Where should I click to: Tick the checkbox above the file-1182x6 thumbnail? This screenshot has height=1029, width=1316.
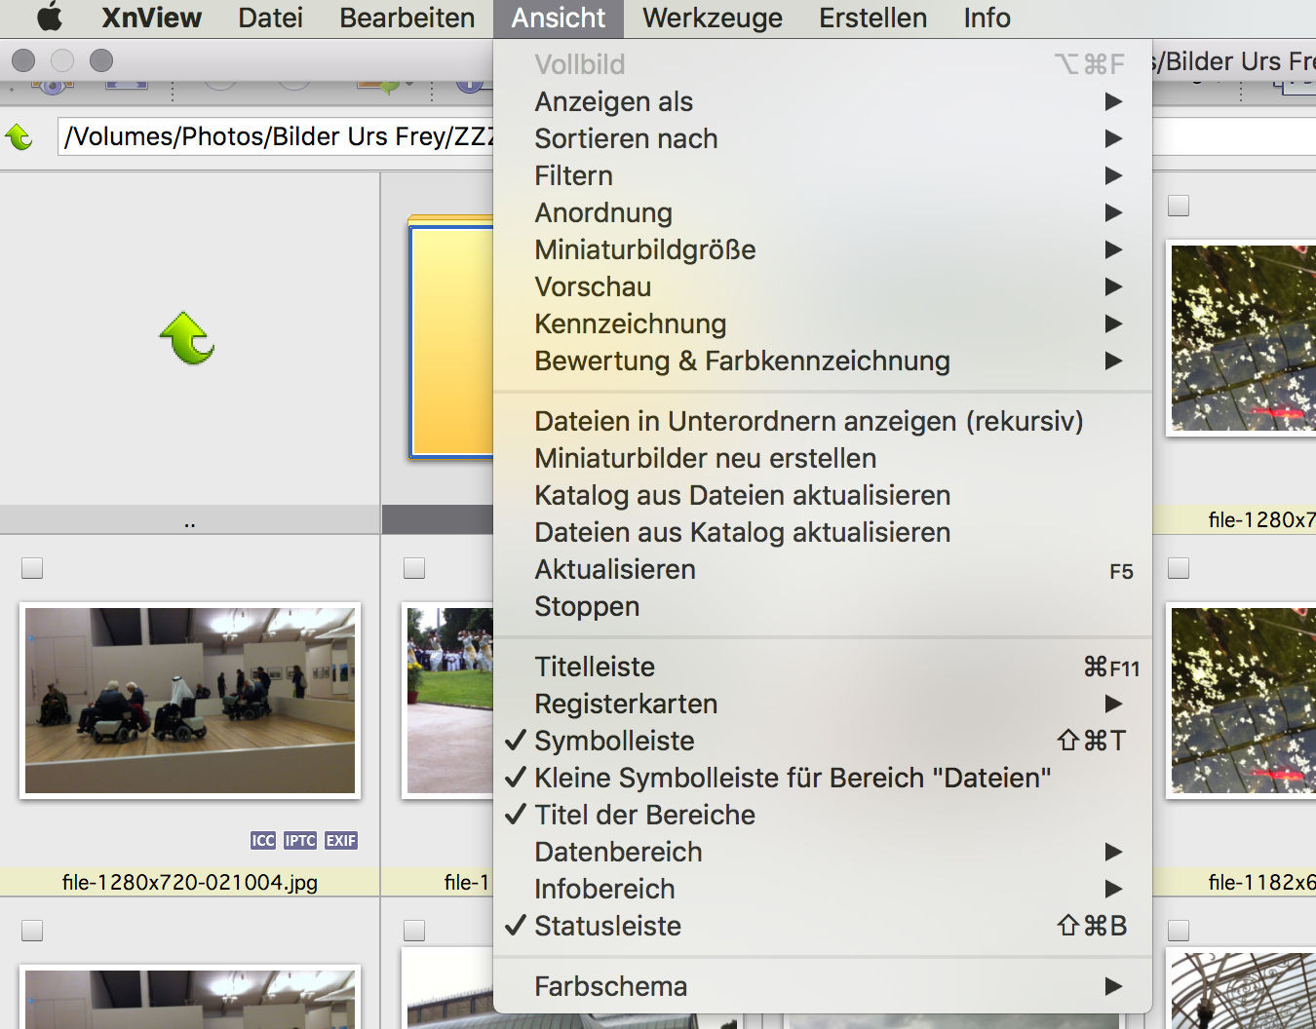pos(1179,568)
